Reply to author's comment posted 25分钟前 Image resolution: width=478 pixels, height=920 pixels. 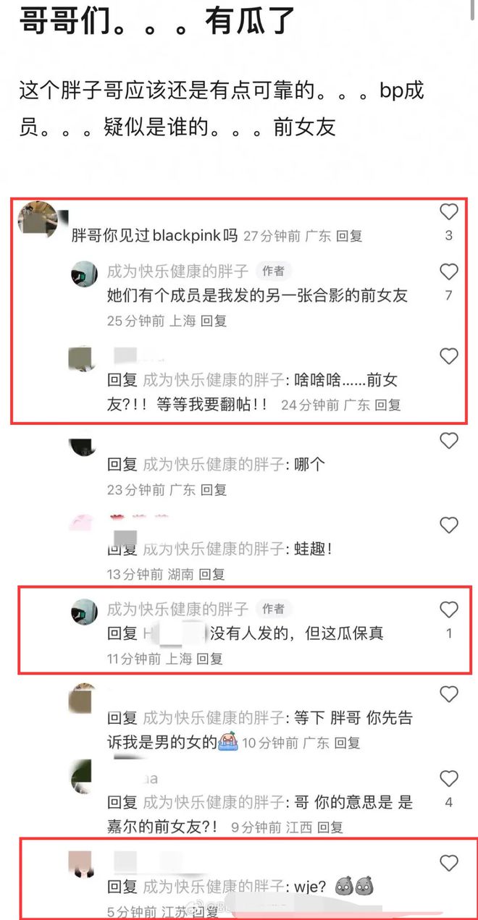coord(214,321)
